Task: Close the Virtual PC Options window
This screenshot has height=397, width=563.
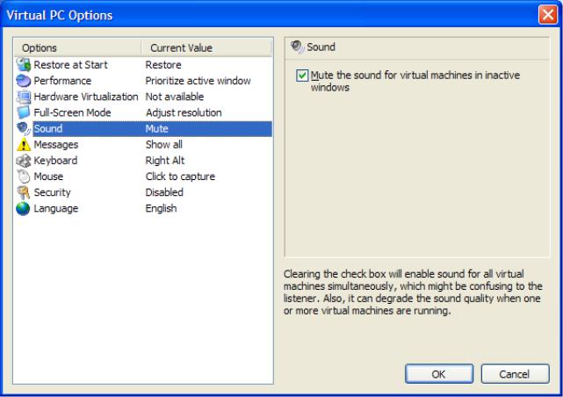Action: click(547, 15)
